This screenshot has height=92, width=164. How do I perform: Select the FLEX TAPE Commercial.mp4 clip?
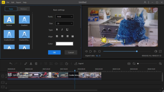tap(38, 76)
